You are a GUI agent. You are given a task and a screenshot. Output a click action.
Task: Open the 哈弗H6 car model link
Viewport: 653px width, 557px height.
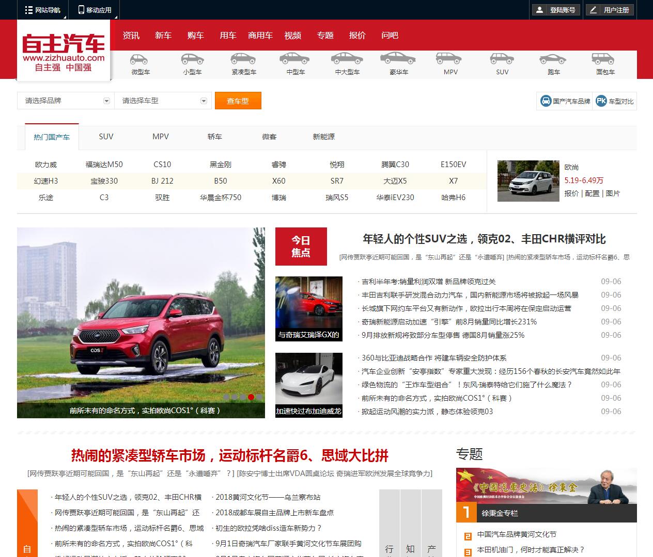(454, 198)
